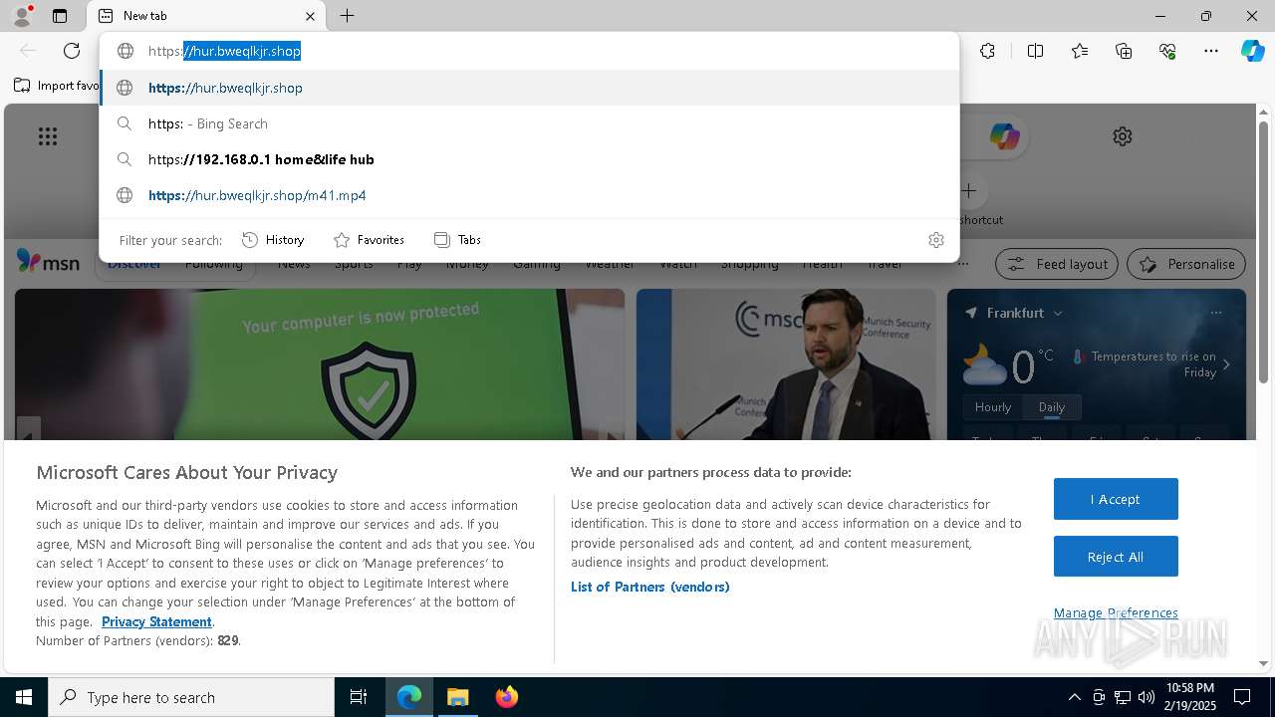
Task: Open Manage Preferences link
Action: click(1116, 613)
